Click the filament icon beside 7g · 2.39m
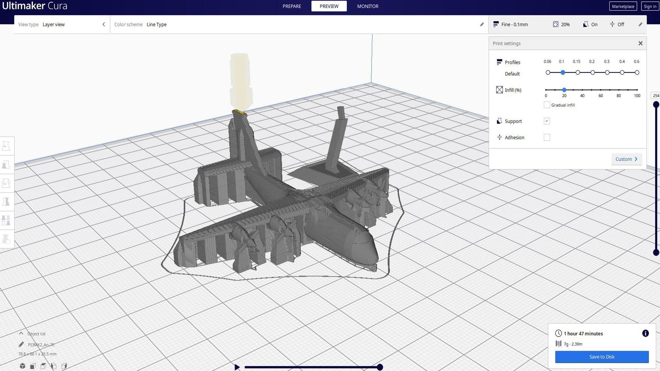The width and height of the screenshot is (660, 371). pos(558,344)
